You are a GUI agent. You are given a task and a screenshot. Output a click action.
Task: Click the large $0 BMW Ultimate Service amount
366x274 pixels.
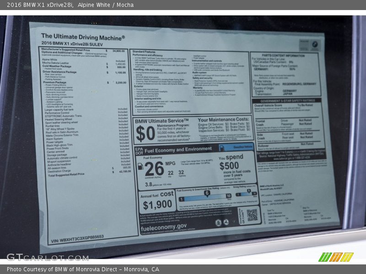tap(145, 132)
